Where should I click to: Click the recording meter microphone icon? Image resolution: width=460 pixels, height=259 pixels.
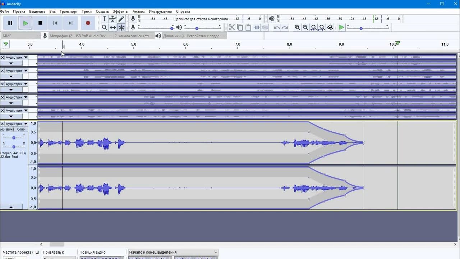pos(133,19)
